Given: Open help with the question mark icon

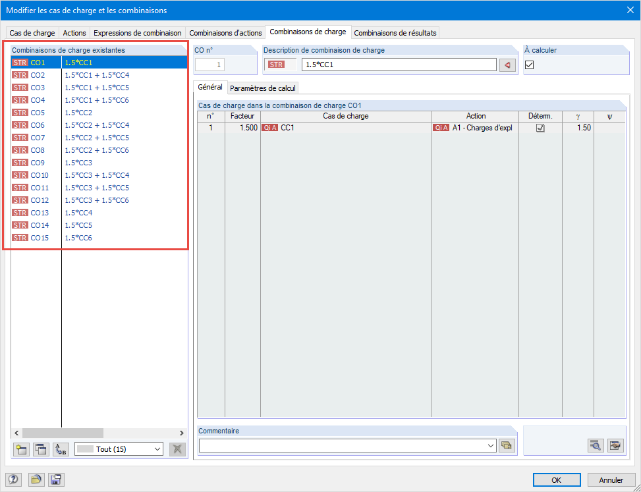Looking at the screenshot, I should 14,479.
